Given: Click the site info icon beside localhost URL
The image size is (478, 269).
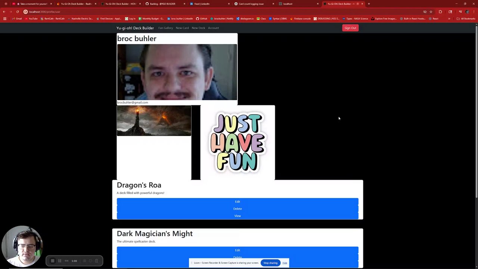Looking at the screenshot, I should [x=26, y=12].
